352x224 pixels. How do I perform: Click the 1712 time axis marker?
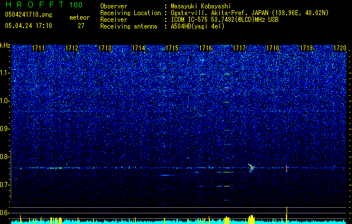pos(72,48)
